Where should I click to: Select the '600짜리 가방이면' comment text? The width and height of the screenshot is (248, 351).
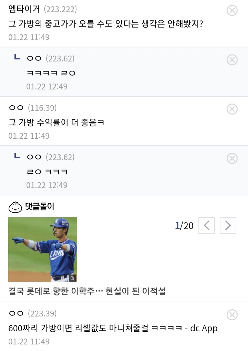point(113,328)
